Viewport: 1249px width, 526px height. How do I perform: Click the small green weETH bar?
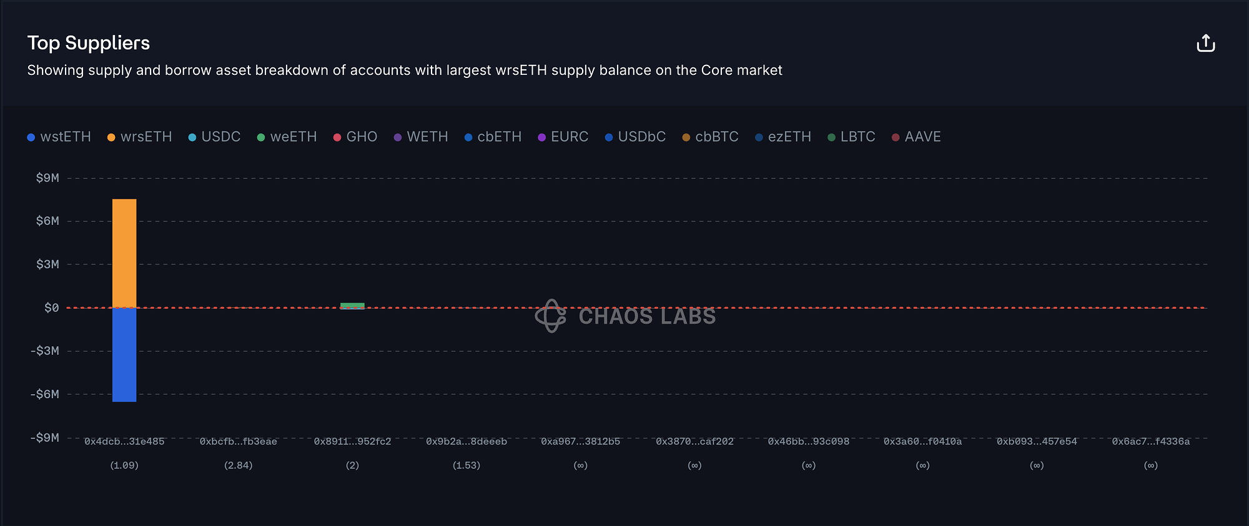point(352,305)
